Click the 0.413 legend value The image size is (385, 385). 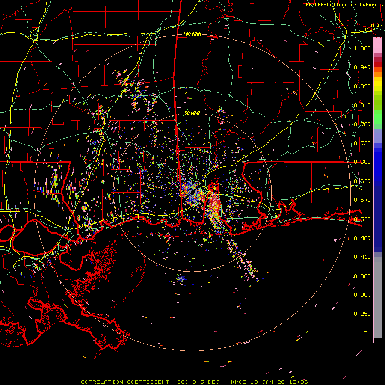point(362,257)
